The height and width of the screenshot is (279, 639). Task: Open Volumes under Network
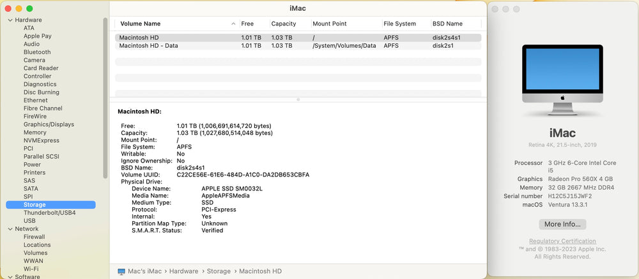[x=35, y=253]
